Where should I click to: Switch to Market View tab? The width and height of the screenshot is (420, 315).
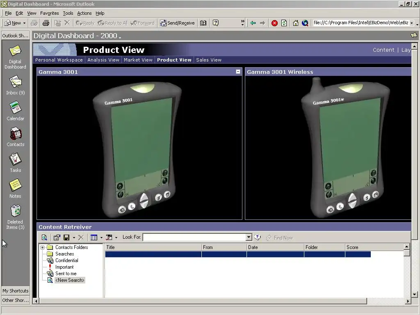tap(138, 60)
